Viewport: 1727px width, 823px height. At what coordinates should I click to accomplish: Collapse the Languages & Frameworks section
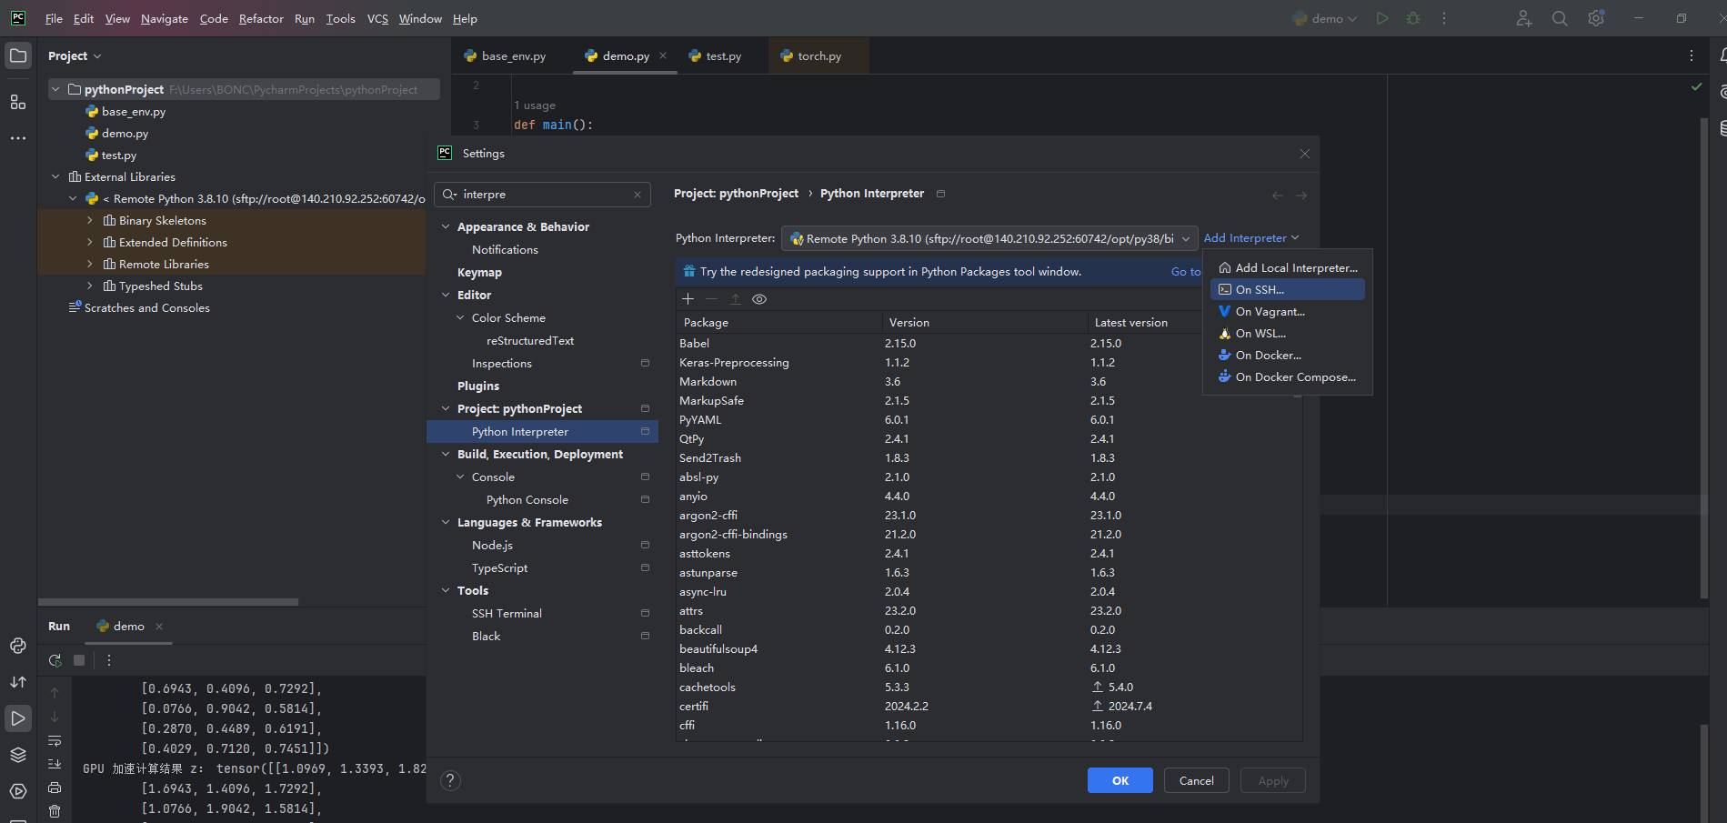click(446, 522)
